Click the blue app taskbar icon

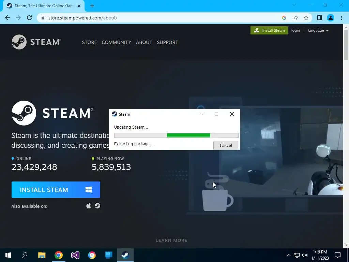109,255
